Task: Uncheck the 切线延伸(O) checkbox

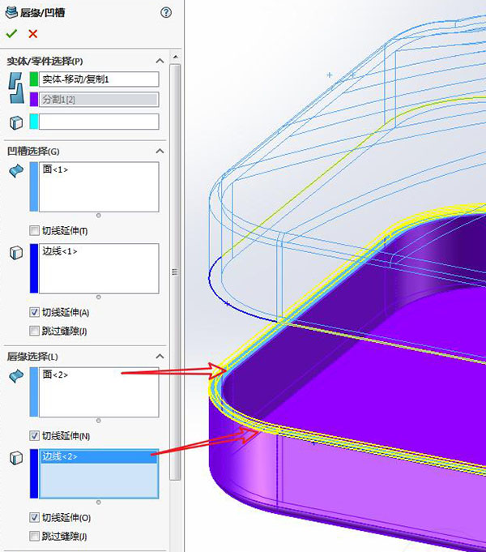Action: (x=34, y=517)
